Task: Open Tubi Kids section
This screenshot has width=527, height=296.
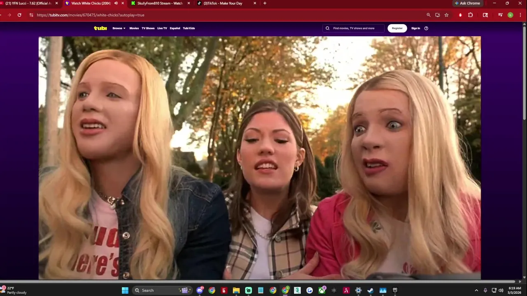Action: 189,28
